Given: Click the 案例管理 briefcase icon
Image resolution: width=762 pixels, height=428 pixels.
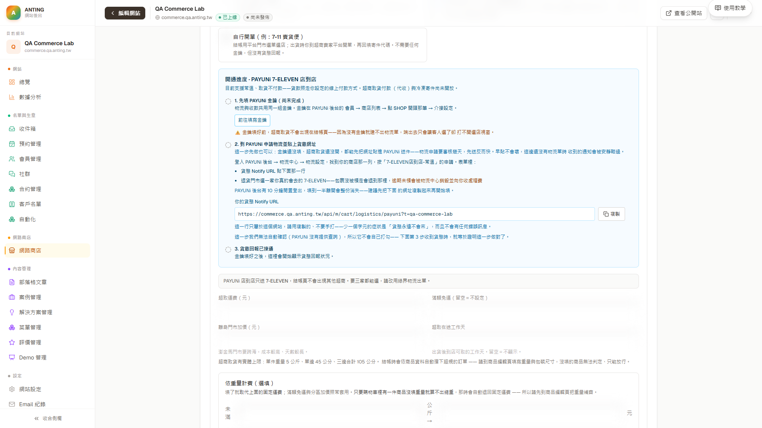Looking at the screenshot, I should [12, 297].
